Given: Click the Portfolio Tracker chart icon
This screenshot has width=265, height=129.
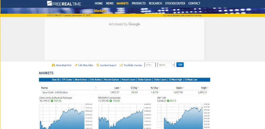Looking at the screenshot, I should tap(121, 65).
